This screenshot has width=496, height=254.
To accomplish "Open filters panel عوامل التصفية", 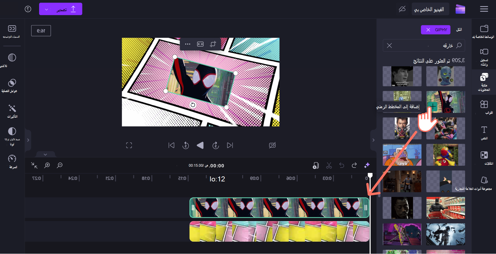I will coord(12,86).
